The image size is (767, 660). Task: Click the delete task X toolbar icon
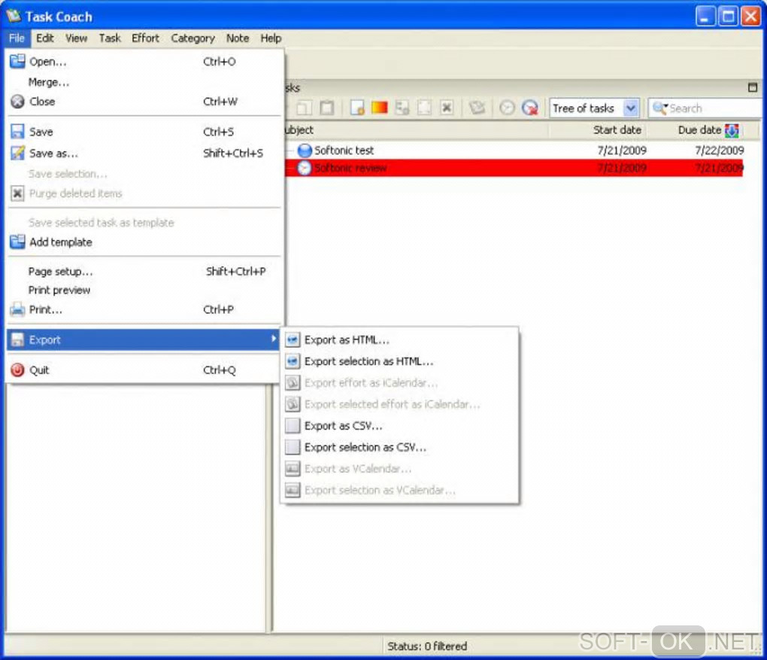(447, 108)
